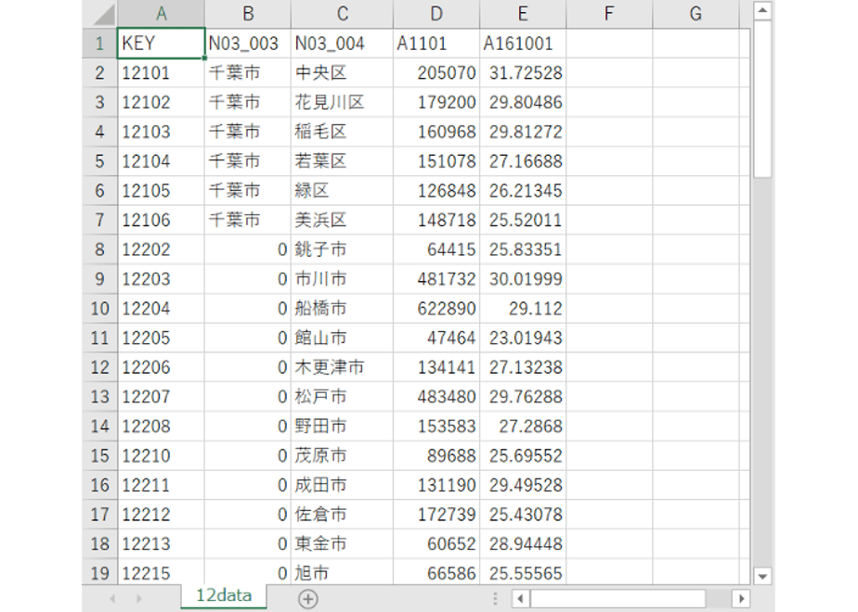
Task: Select cell containing 緑区
Action: (342, 191)
